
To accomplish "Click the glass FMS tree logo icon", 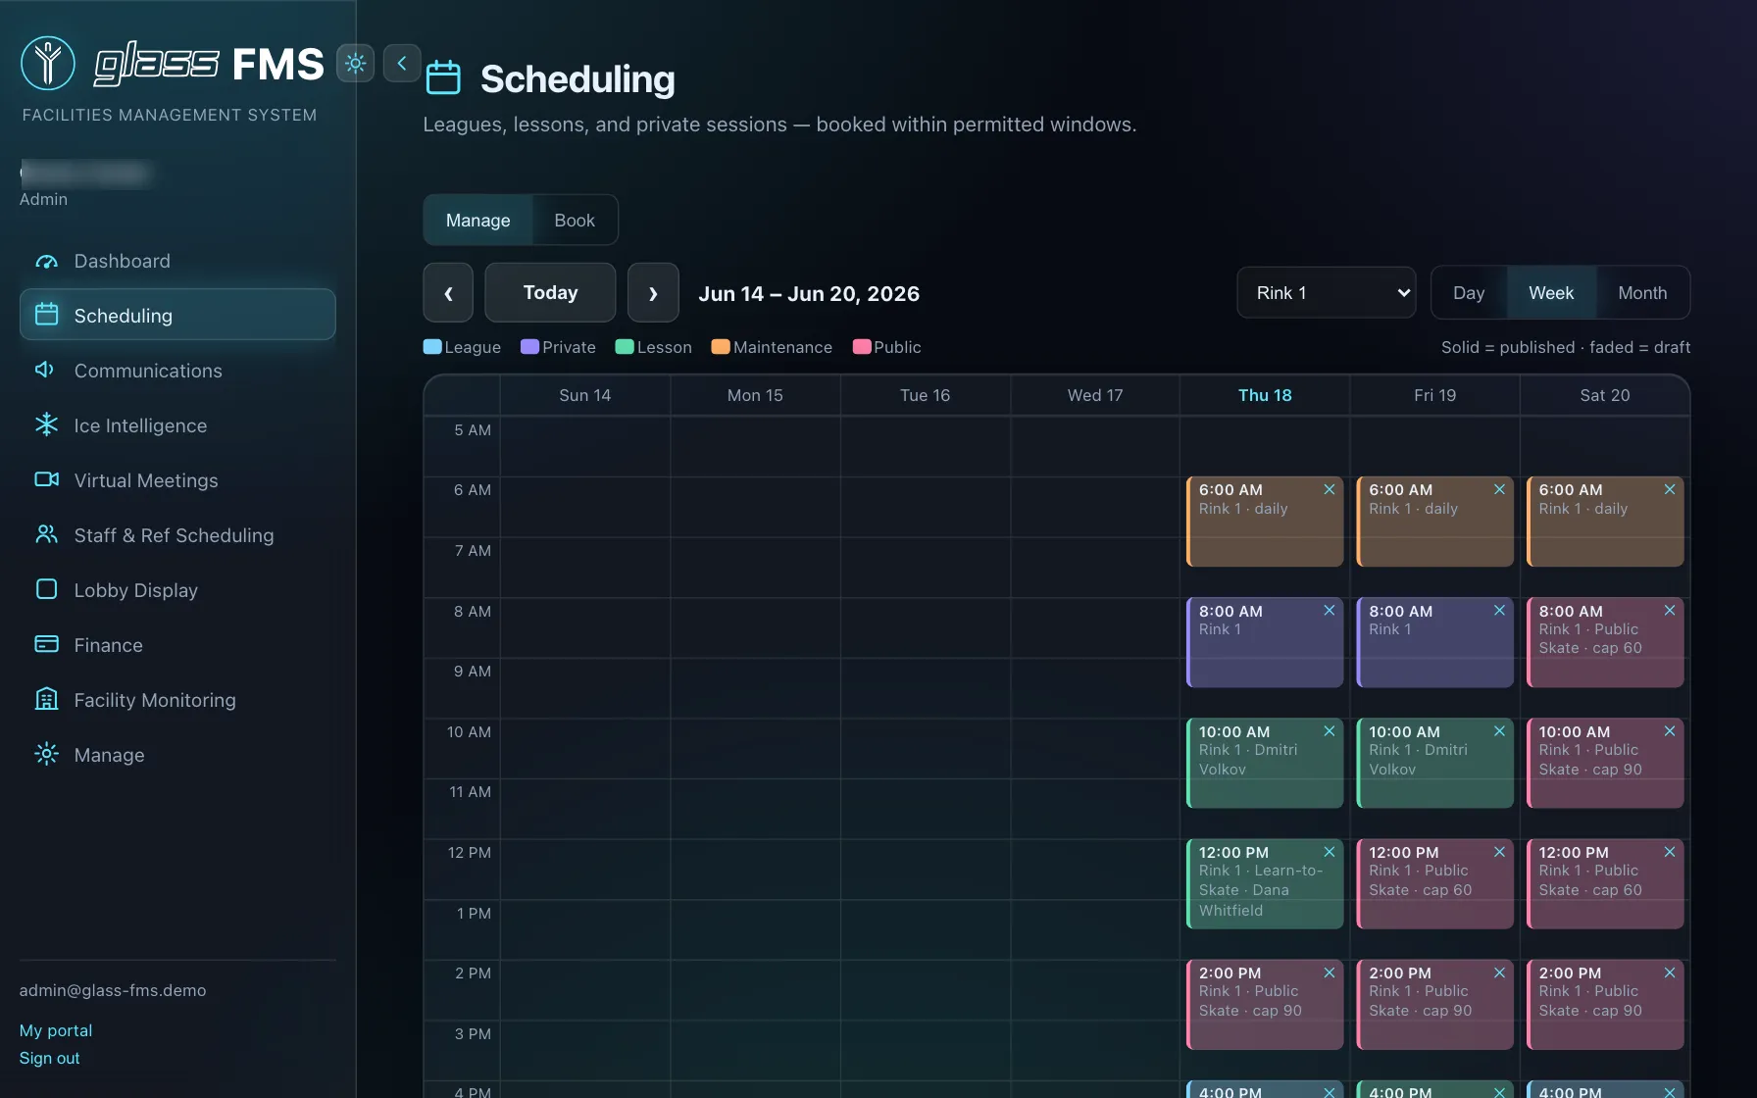I will pyautogui.click(x=48, y=63).
